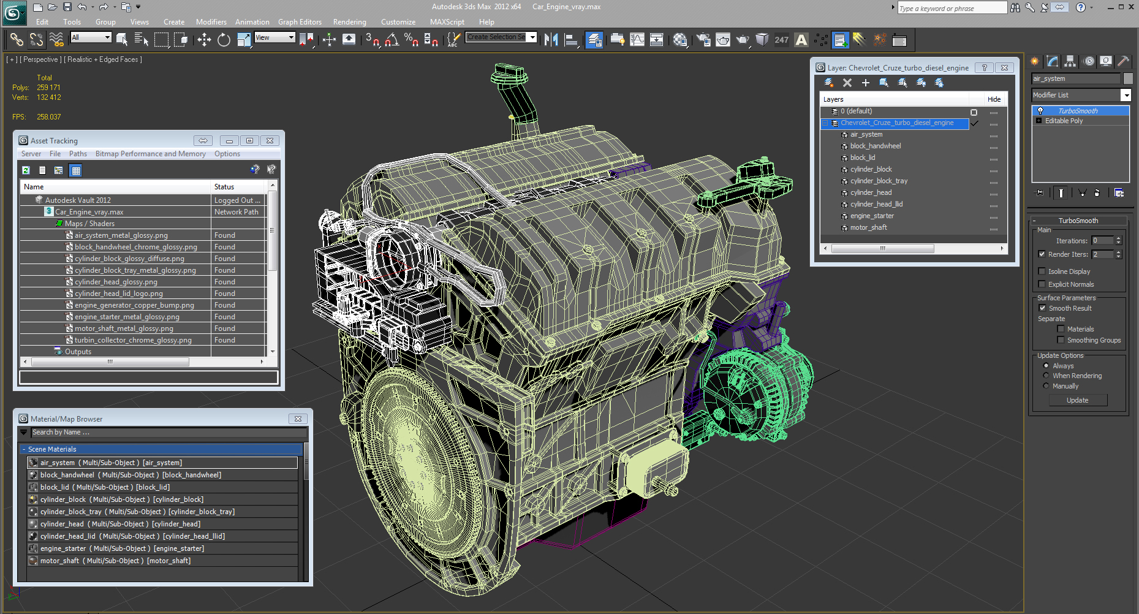Open Select by Name dialog
The image size is (1139, 614).
[142, 40]
